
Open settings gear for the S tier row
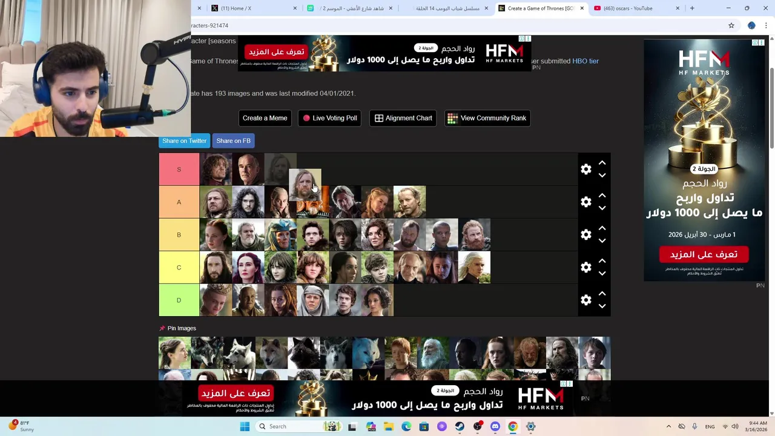tap(585, 170)
